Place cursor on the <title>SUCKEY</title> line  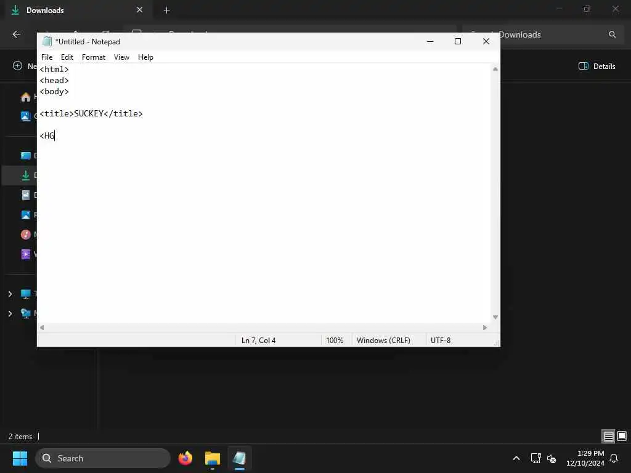(x=91, y=114)
